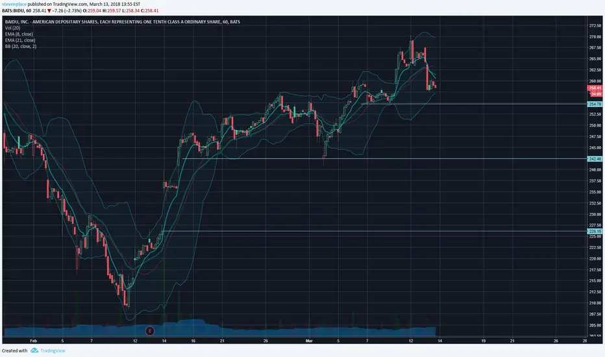This screenshot has width=605, height=357.
Task: Click the 34:09 bar countdown label
Action: pos(596,93)
